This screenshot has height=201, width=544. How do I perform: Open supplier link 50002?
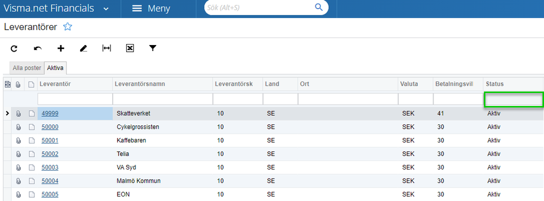pos(50,154)
